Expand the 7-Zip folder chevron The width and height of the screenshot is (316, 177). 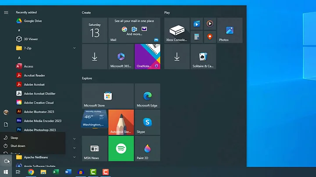74,48
